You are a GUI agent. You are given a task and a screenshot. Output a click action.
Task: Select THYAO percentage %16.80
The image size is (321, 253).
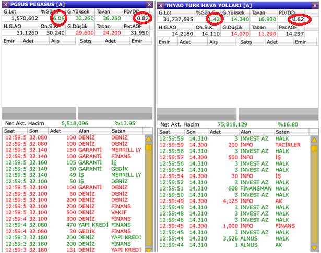(288, 124)
